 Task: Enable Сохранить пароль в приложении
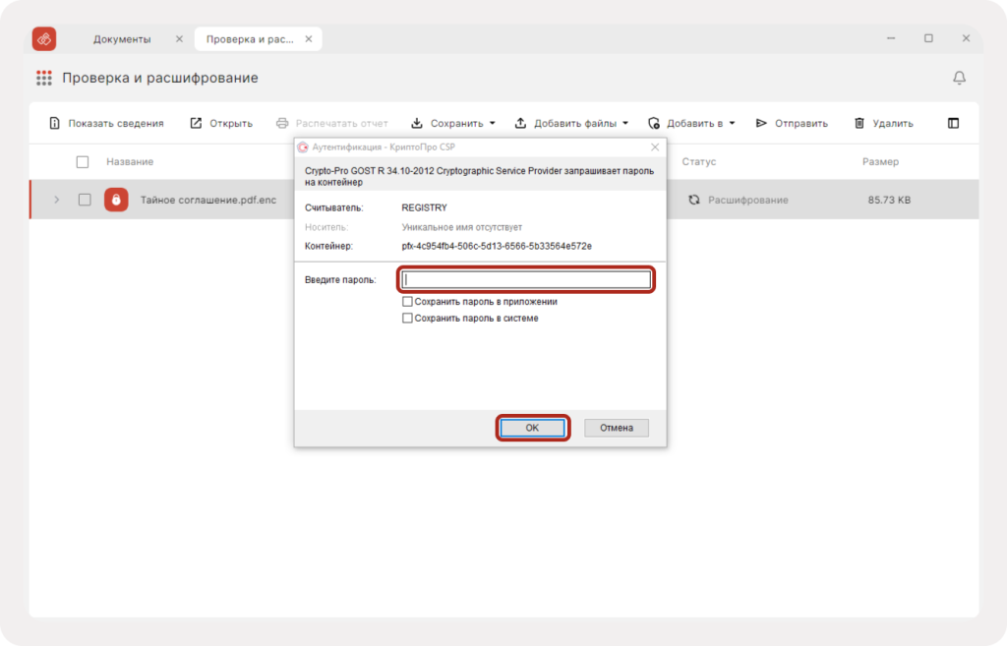(407, 301)
